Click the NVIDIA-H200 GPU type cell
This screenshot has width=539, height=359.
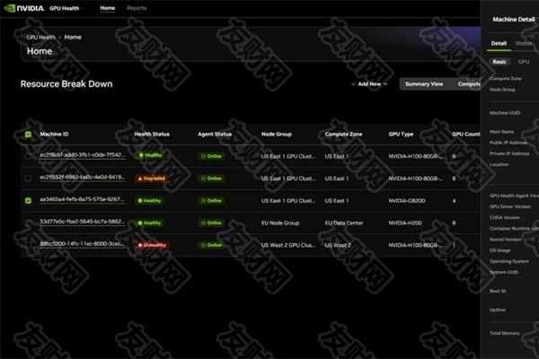[405, 223]
